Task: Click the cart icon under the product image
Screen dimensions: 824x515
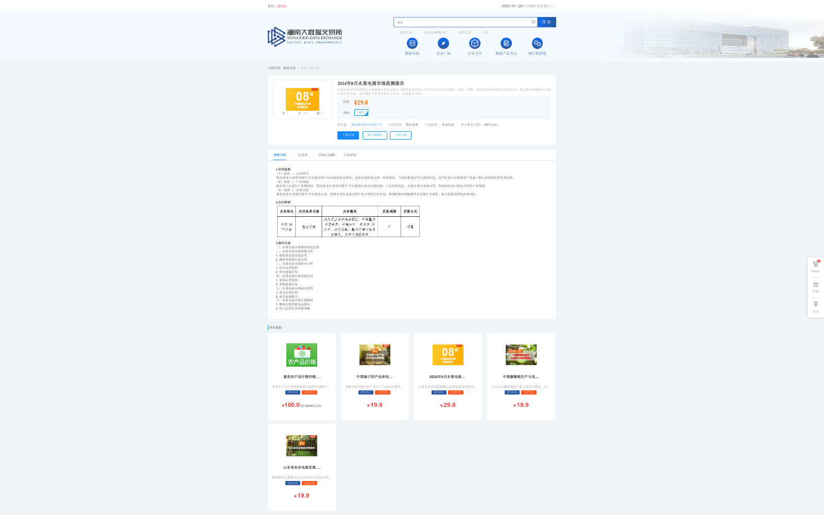Action: click(283, 113)
